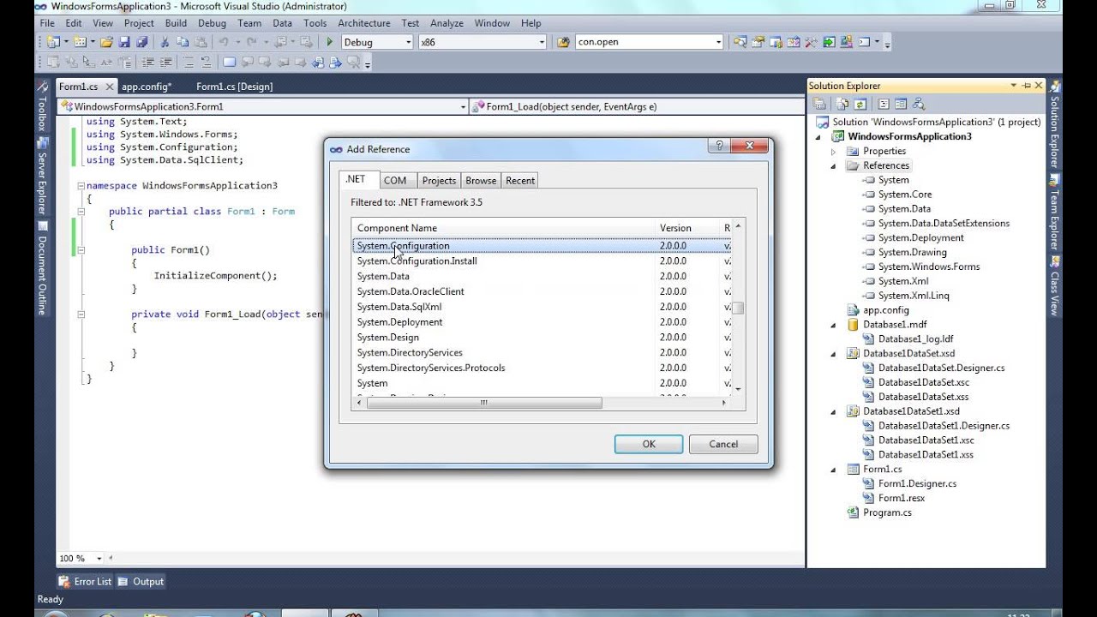Open the con.open find combo box

[718, 42]
